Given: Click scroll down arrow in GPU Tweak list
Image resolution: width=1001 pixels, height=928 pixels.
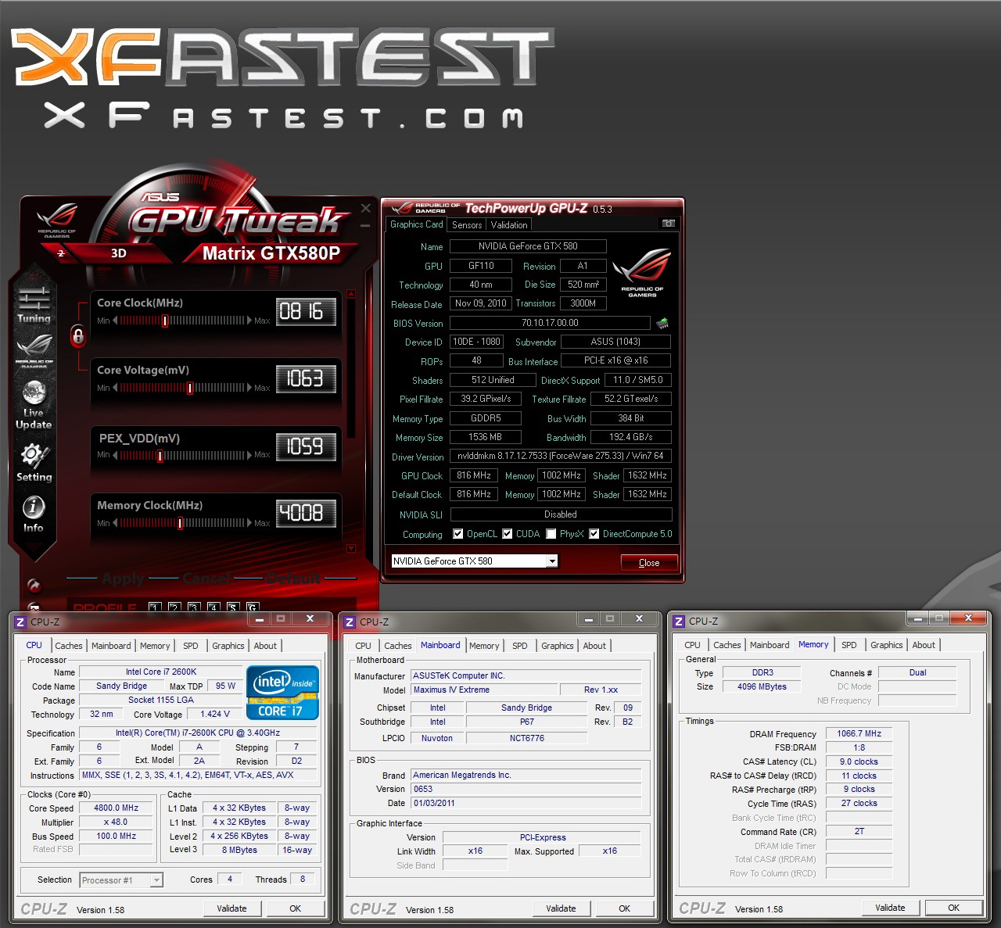Looking at the screenshot, I should 351,548.
